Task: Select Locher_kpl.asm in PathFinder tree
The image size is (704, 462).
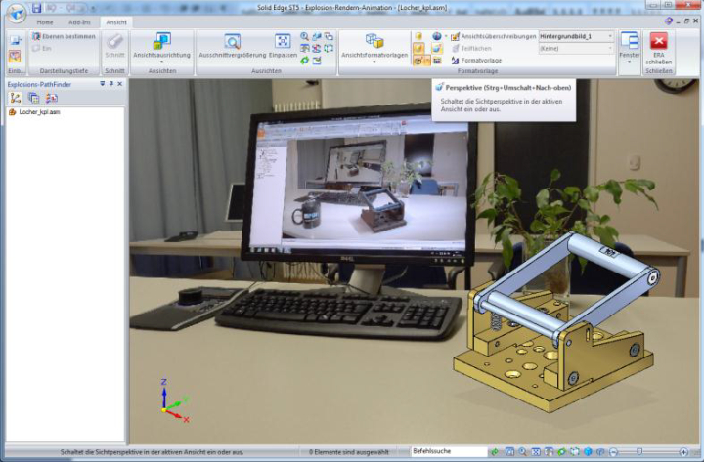Action: (34, 112)
